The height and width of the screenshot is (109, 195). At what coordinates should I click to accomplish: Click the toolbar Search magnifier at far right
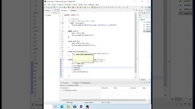tap(142, 7)
